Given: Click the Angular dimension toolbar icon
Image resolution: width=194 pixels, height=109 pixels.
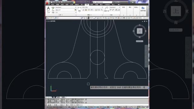Looking at the screenshot, I should [x=108, y=18].
